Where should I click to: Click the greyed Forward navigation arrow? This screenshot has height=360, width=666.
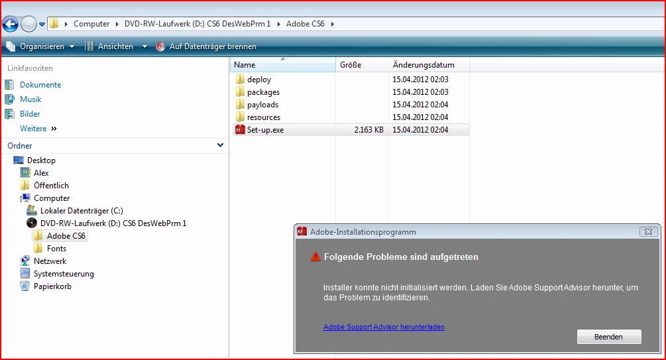point(28,25)
